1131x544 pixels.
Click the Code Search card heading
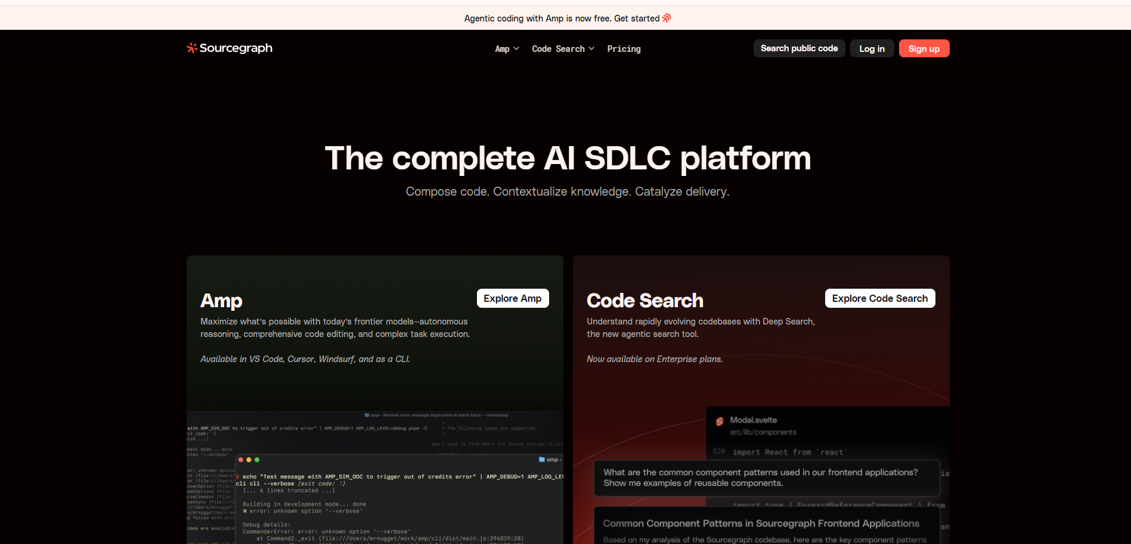pyautogui.click(x=644, y=301)
